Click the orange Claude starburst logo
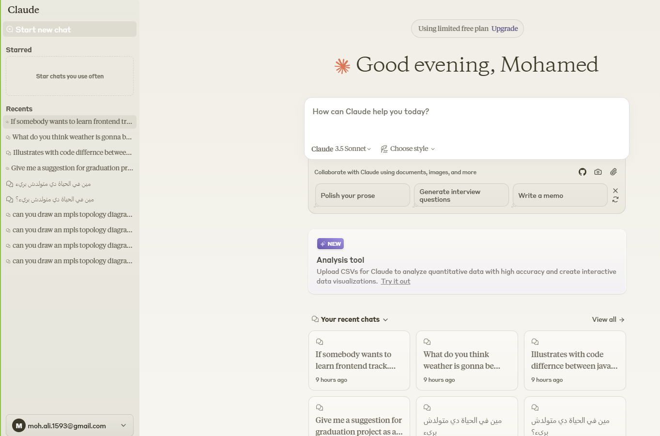This screenshot has height=436, width=660. tap(342, 66)
